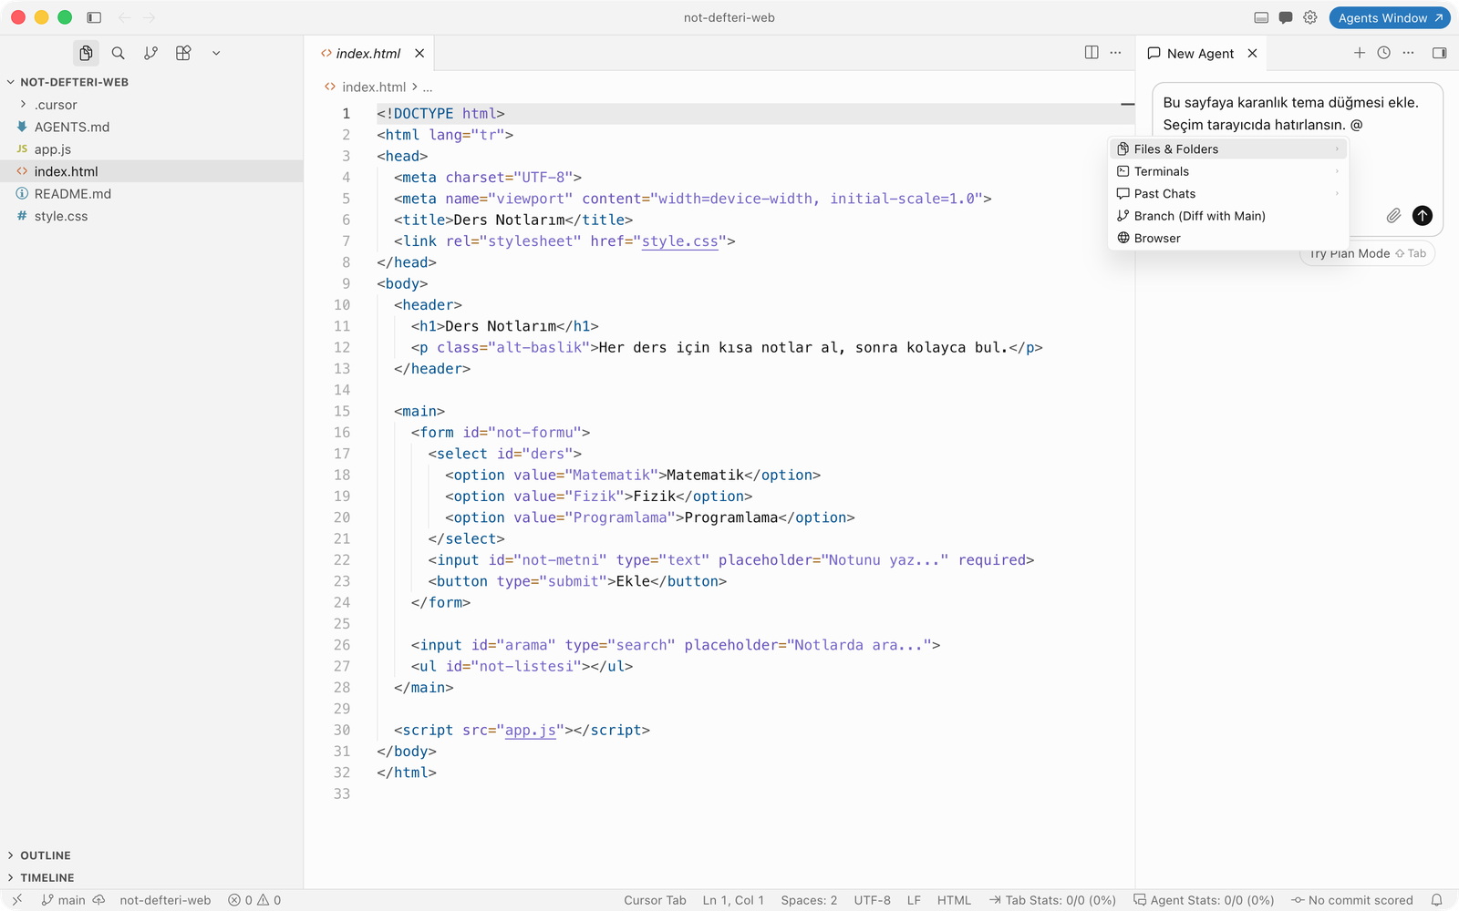Choose Browser in the mention menu
Viewport: 1459px width, 911px height.
pos(1228,238)
